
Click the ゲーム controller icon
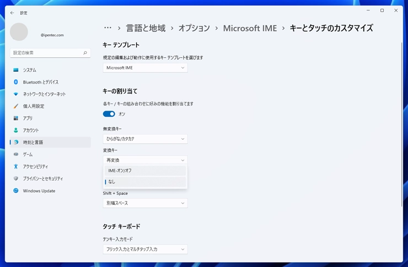[x=16, y=154]
